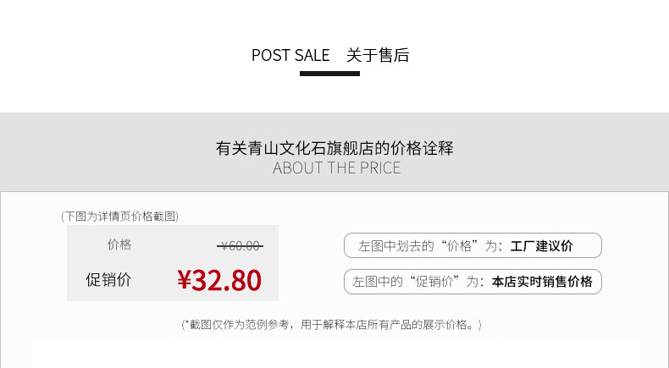Click the text 左图中的"促销价"为
This screenshot has width=669, height=368.
[417, 282]
